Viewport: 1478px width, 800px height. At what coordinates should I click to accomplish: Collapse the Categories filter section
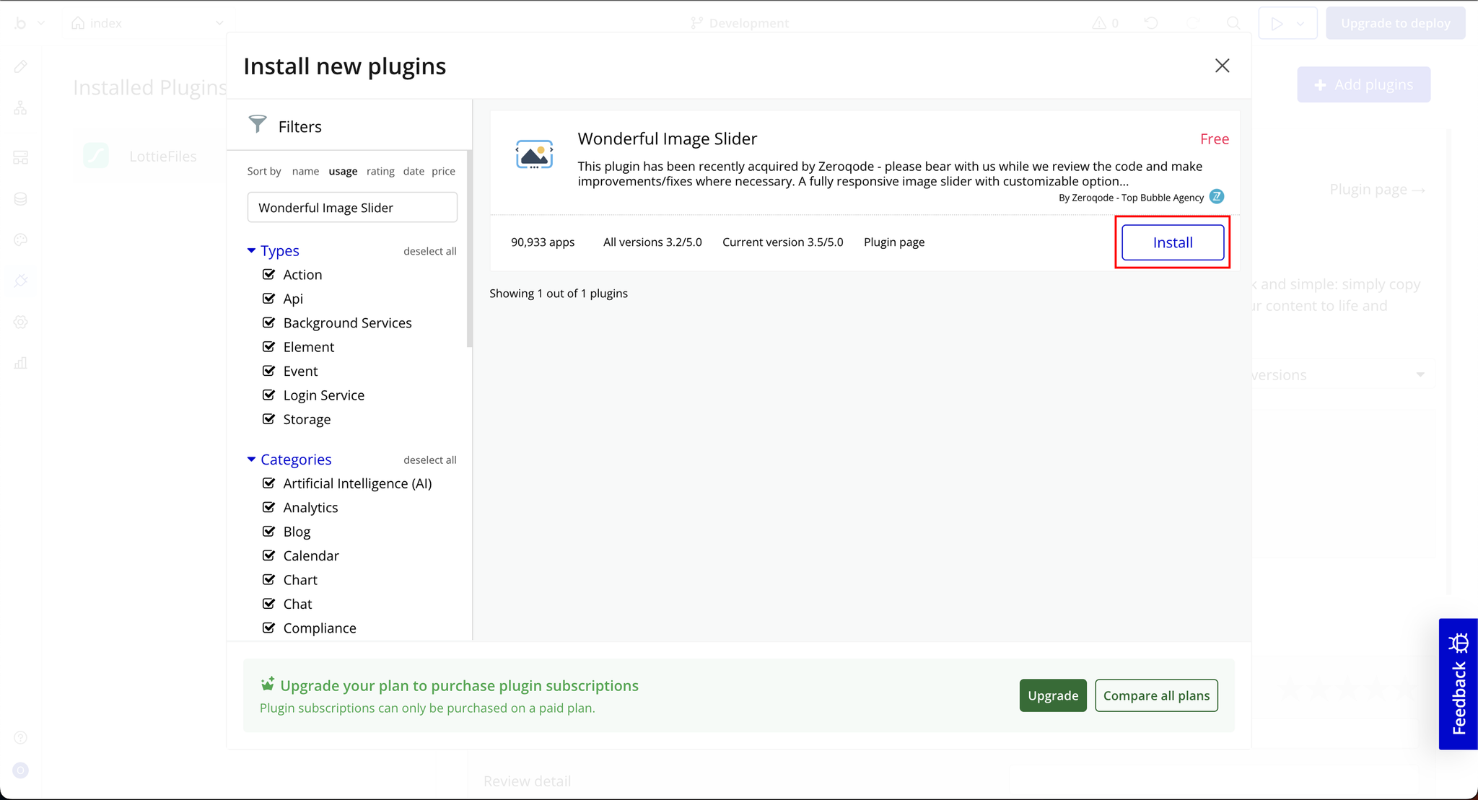pyautogui.click(x=251, y=460)
